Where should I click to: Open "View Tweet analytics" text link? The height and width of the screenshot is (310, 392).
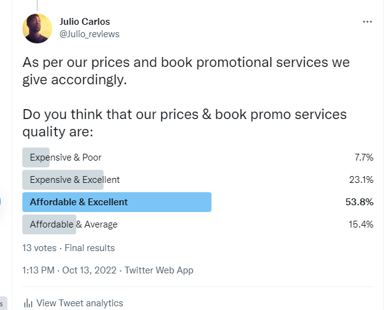tap(79, 303)
